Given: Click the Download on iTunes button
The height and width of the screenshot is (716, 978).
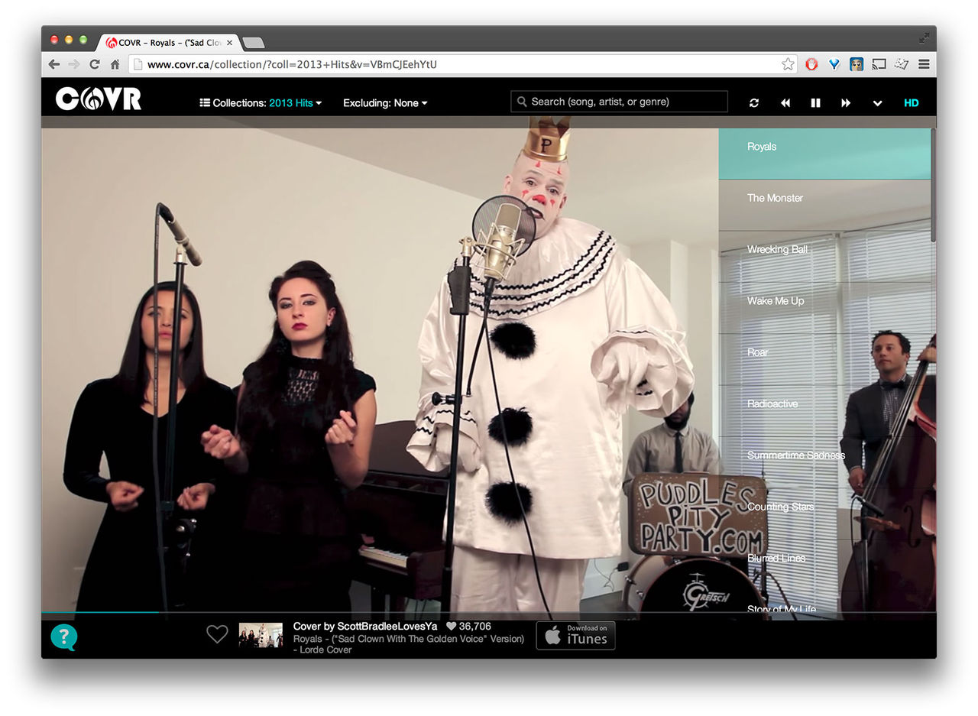Looking at the screenshot, I should 575,635.
